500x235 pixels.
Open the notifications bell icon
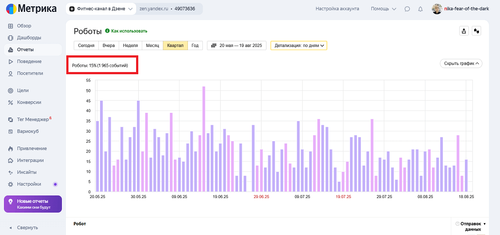420,9
